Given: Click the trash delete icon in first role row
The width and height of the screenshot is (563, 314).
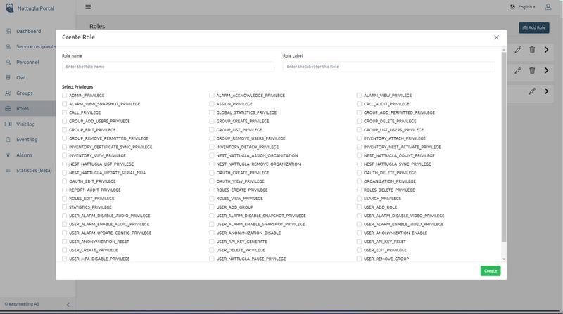Looking at the screenshot, I should pyautogui.click(x=532, y=49).
